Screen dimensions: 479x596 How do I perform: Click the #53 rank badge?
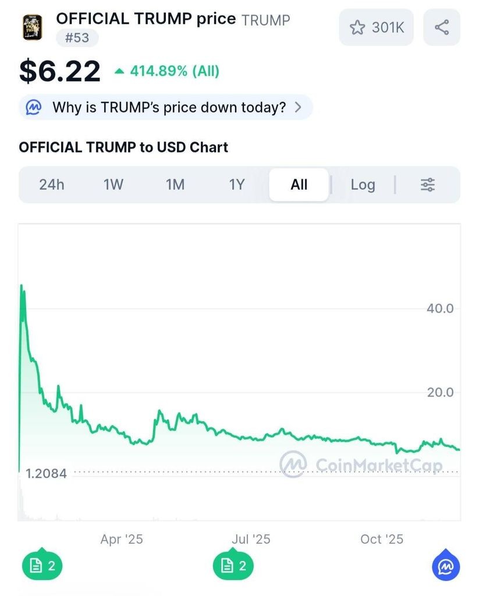[x=77, y=38]
